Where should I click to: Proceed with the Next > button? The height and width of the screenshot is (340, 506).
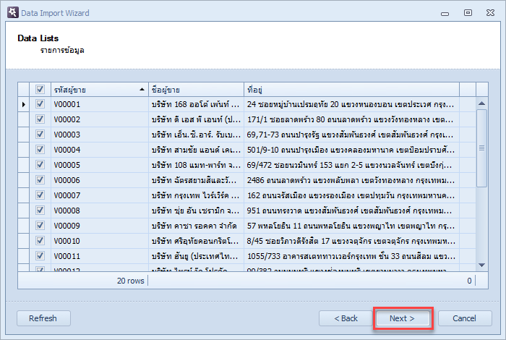403,318
